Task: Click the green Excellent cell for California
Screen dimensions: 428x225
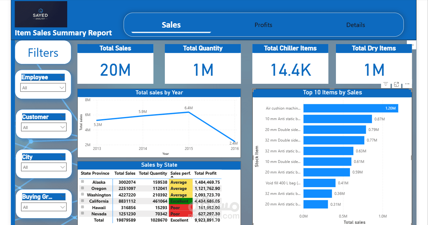Action: pos(181,201)
